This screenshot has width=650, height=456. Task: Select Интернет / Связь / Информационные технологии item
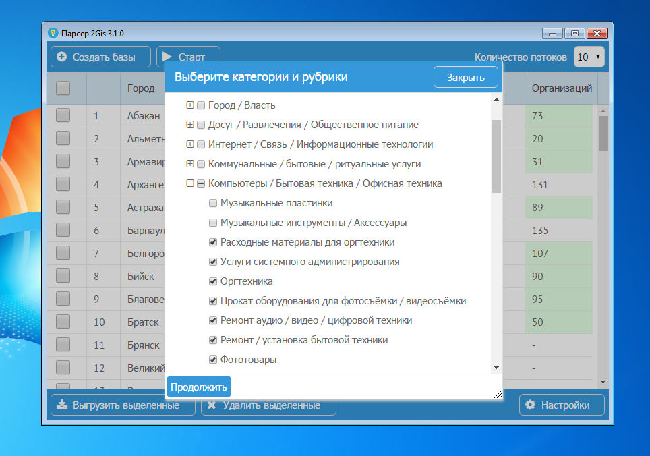pyautogui.click(x=320, y=144)
